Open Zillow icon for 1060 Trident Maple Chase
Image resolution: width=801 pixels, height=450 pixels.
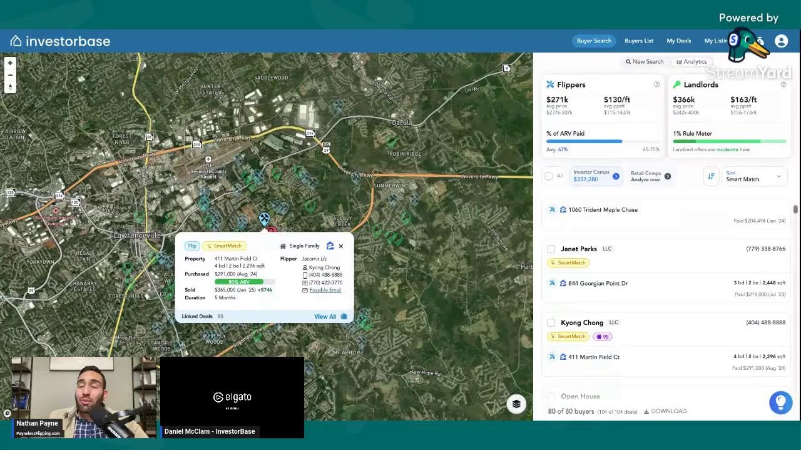pos(563,209)
